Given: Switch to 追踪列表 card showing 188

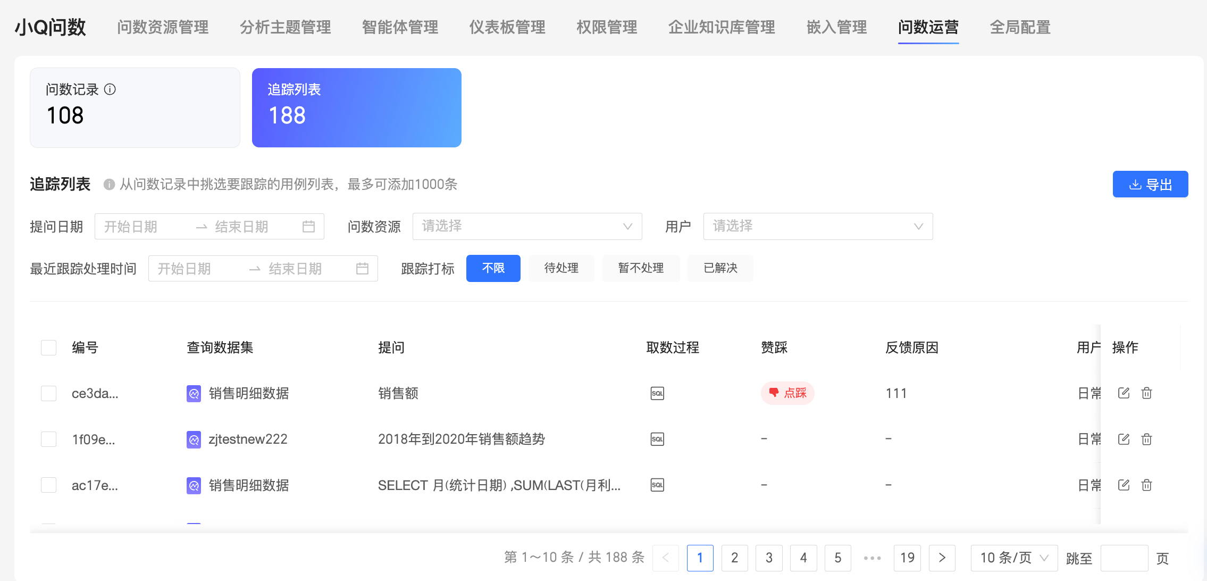Looking at the screenshot, I should tap(357, 107).
